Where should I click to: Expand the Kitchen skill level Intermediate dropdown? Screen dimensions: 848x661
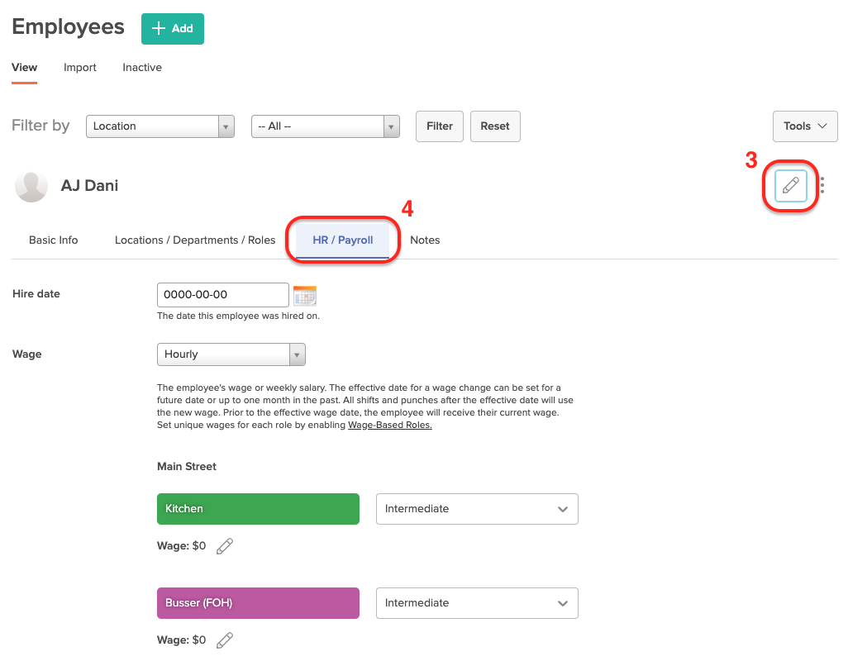pyautogui.click(x=477, y=509)
